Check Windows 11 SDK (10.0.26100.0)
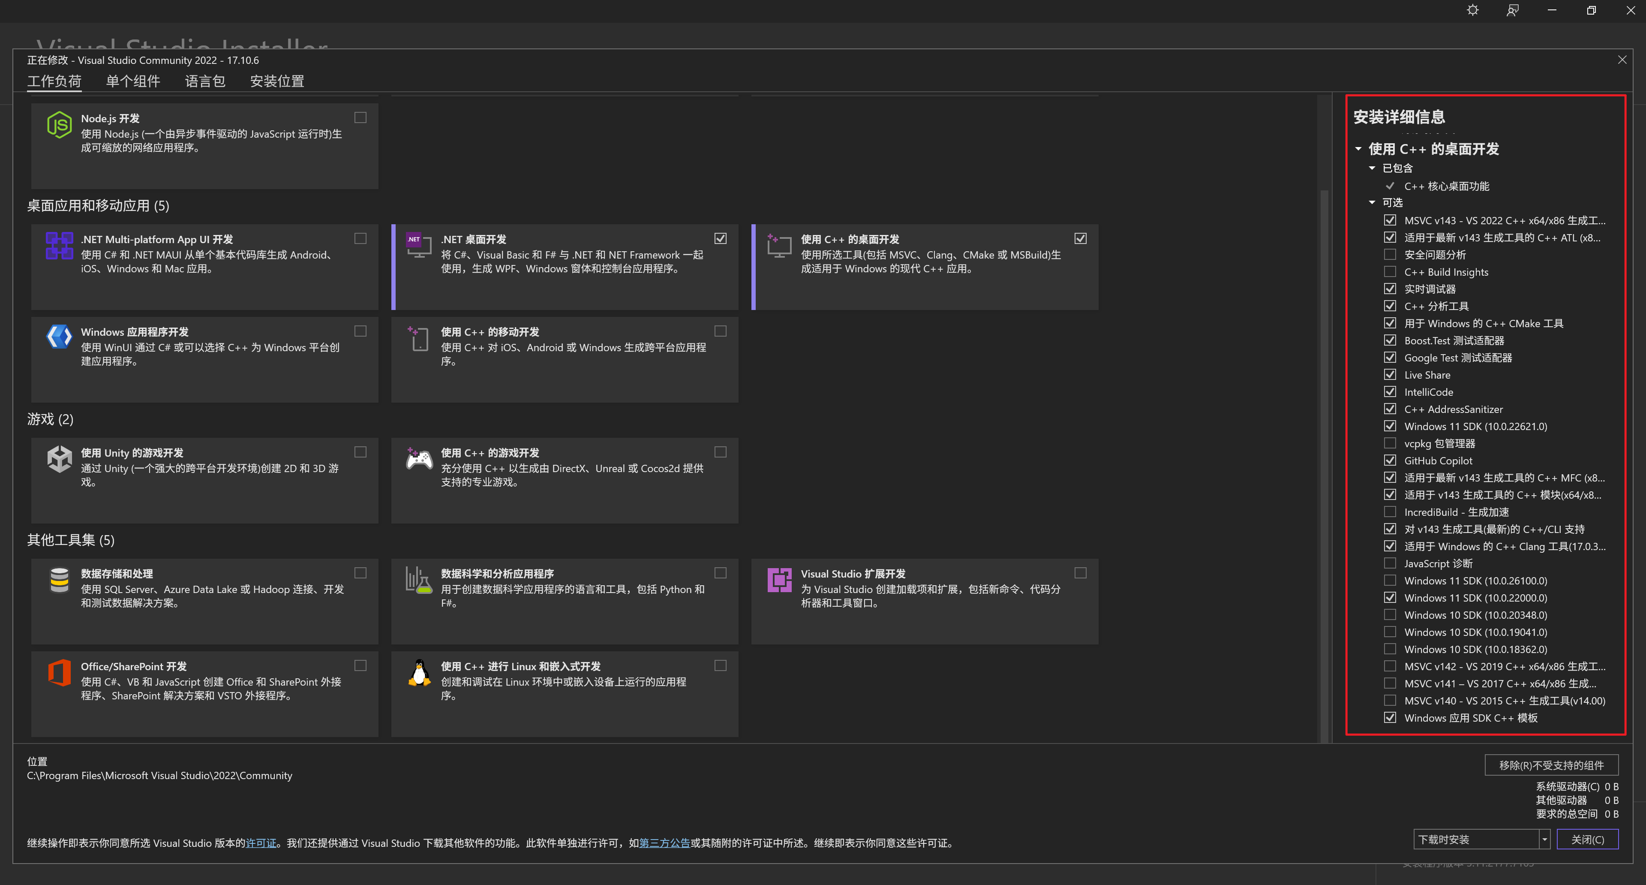 coord(1390,580)
